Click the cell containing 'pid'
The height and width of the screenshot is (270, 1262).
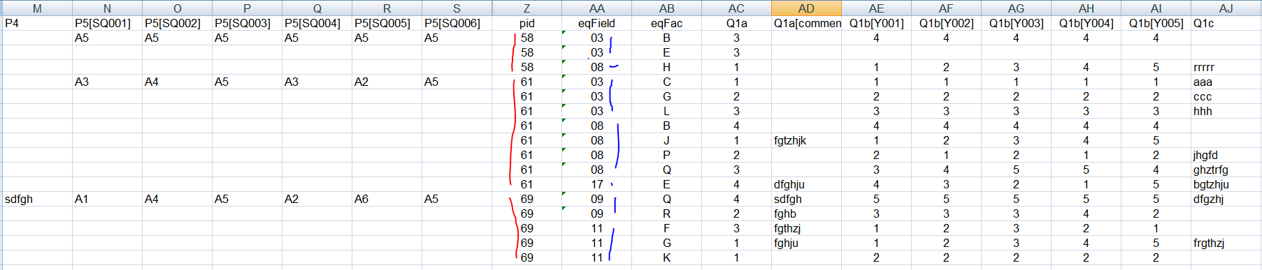[x=526, y=23]
